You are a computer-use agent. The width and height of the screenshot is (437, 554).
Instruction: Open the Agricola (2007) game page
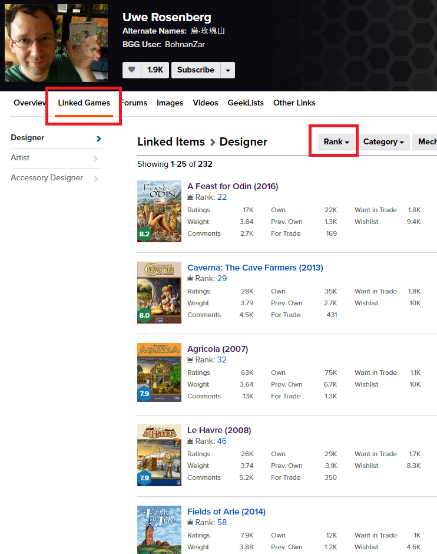tap(217, 349)
